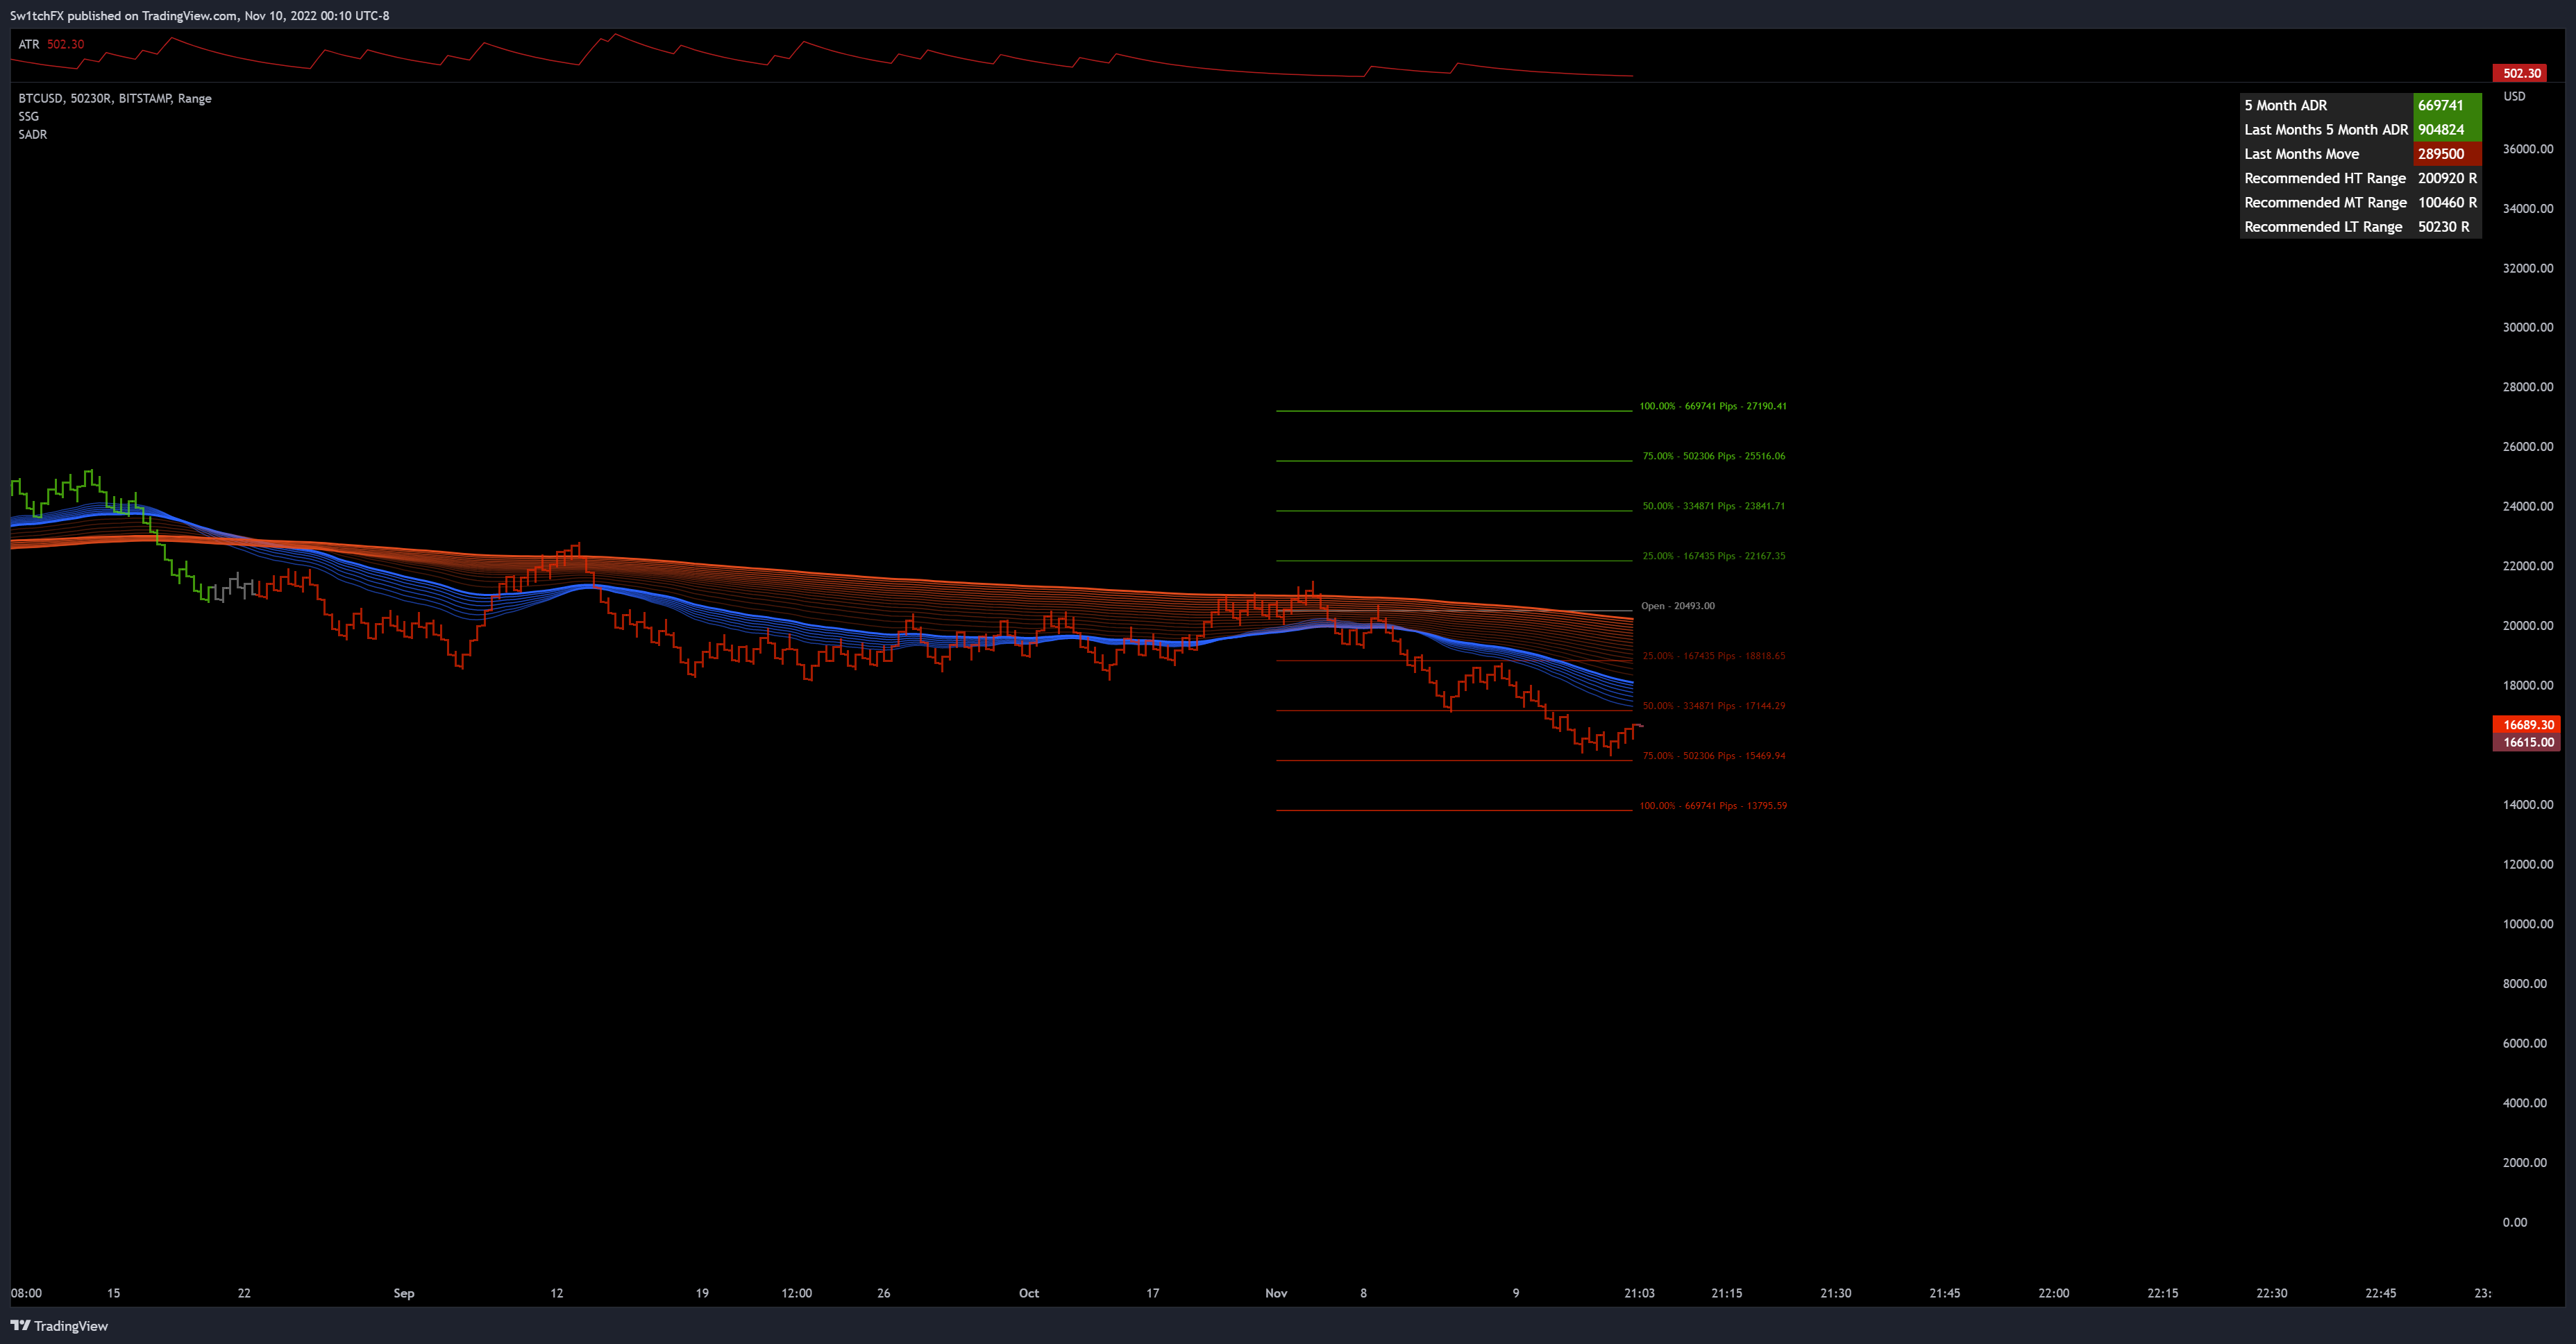Select the BTCUSD, 50230R, BITSTAMP, Range title
This screenshot has height=1344, width=2576.
(115, 98)
